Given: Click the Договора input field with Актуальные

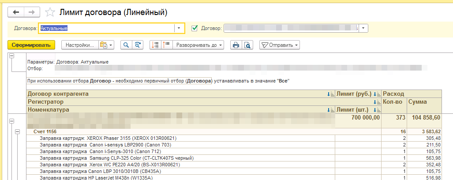Looking at the screenshot, I should 106,28.
